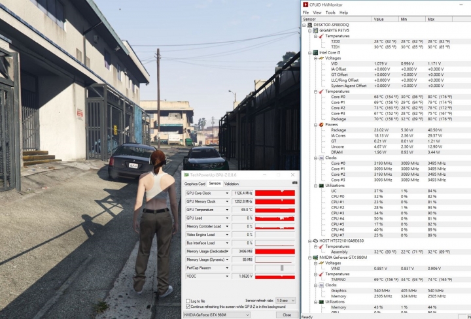
Task: Click the CPUID HWMonitor title bar icon
Action: (x=305, y=5)
